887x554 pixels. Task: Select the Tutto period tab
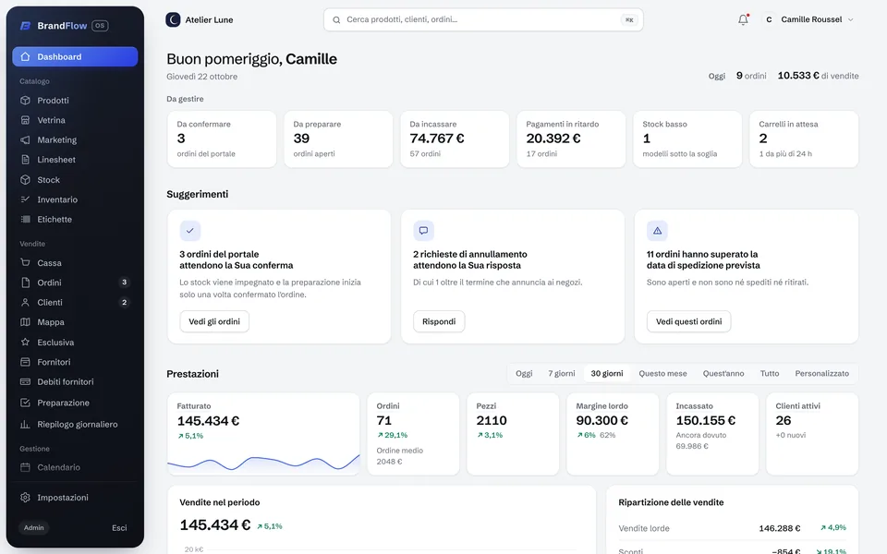click(770, 374)
